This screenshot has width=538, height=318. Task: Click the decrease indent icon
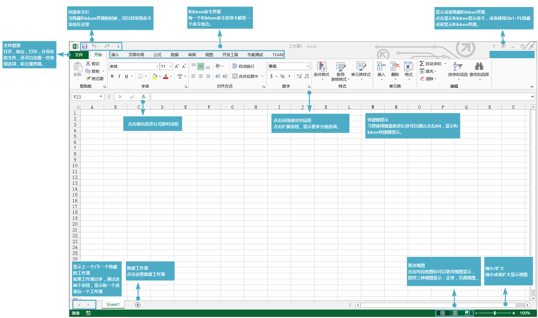tap(218, 76)
